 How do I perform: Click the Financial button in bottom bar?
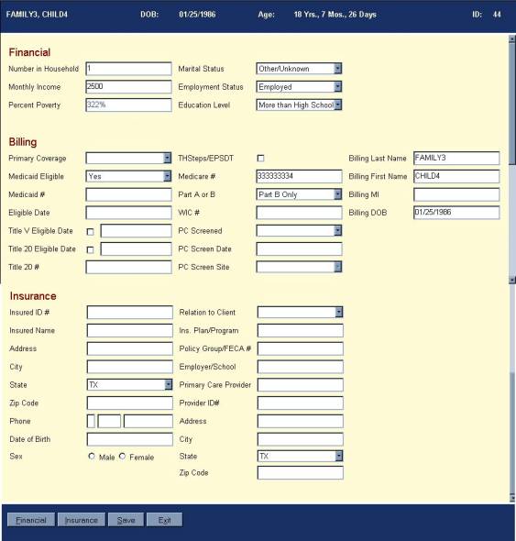click(31, 520)
